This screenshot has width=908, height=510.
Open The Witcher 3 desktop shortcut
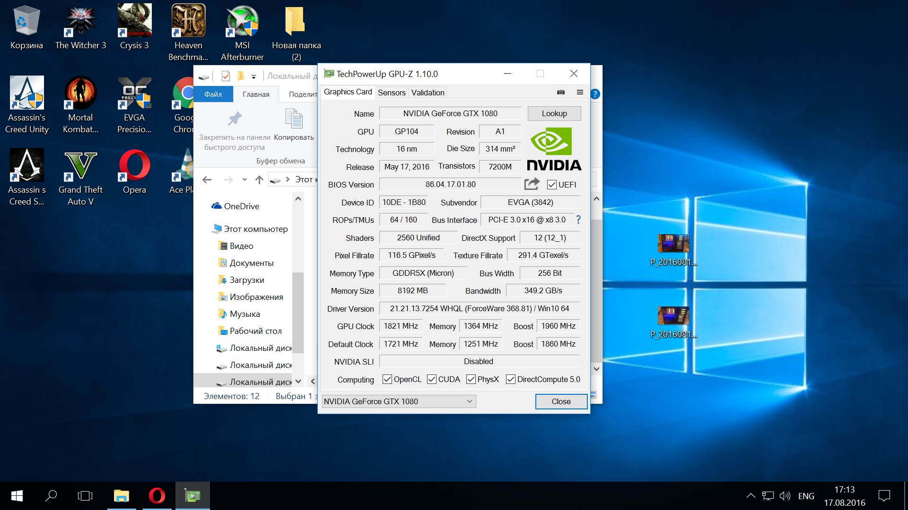[80, 27]
